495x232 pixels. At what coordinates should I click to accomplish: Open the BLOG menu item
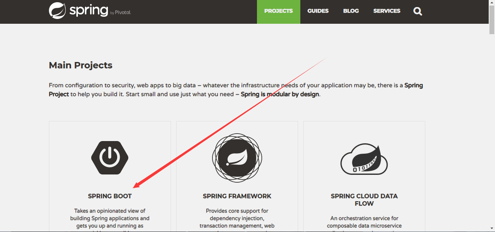(351, 11)
